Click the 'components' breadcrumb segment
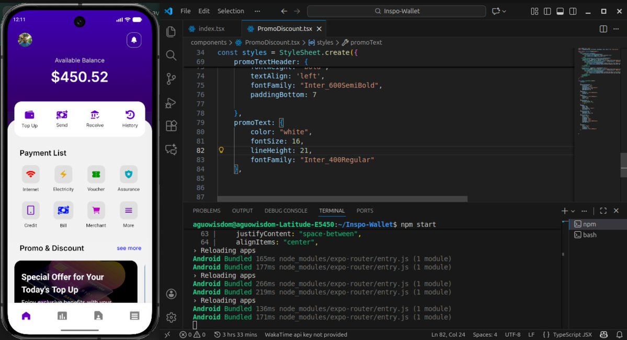 point(209,42)
